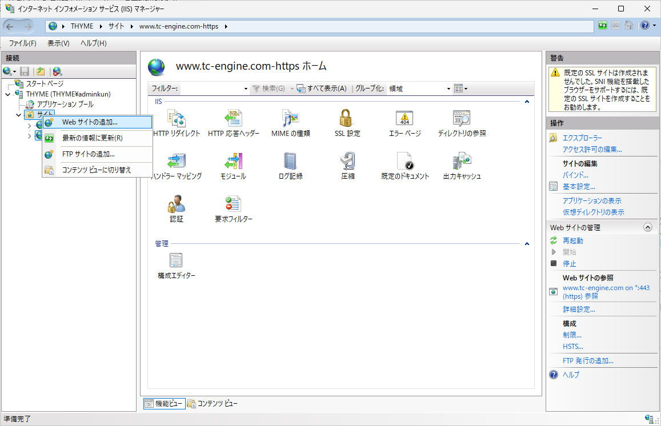Image resolution: width=661 pixels, height=426 pixels.
Task: Open the 構成エディター icon
Action: (x=176, y=260)
